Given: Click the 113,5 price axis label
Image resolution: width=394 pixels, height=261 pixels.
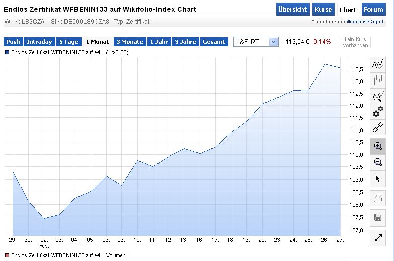Looking at the screenshot, I should point(356,69).
